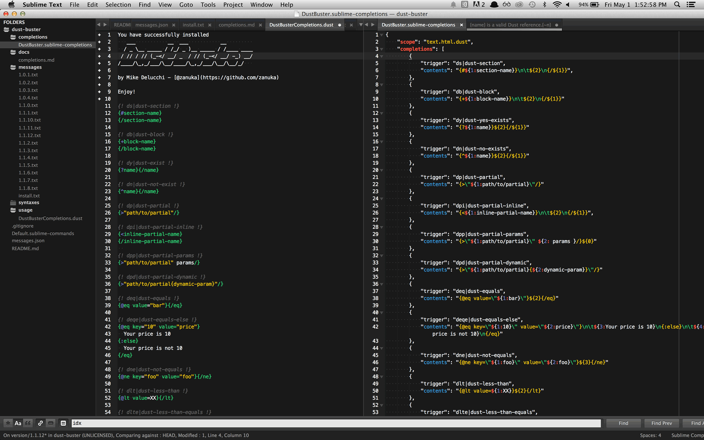Close the install.txt tab
The width and height of the screenshot is (704, 440).
click(210, 25)
